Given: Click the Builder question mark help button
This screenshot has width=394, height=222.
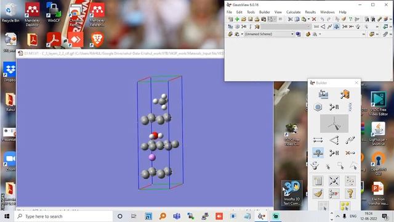Looking at the screenshot, I should (x=350, y=194).
